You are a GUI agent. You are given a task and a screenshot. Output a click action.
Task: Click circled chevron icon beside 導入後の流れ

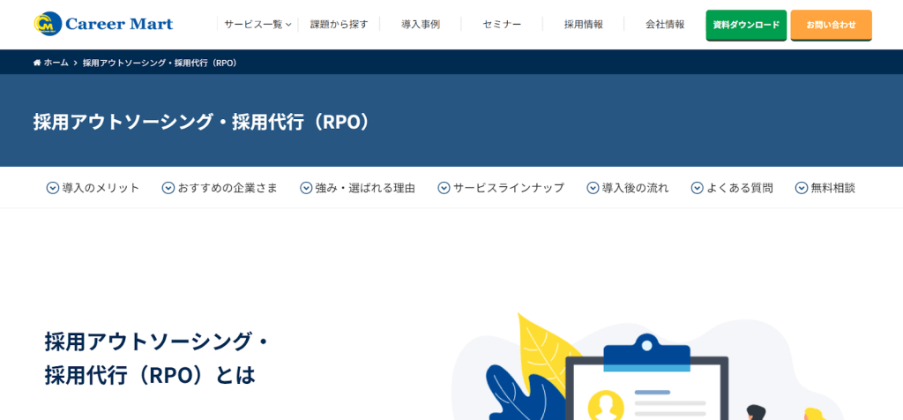593,188
